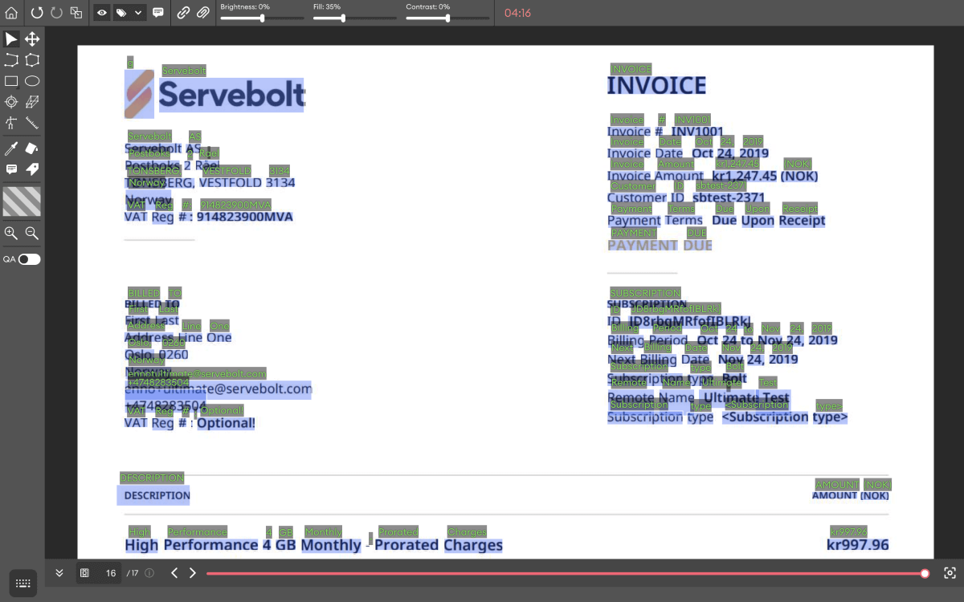Viewport: 964px width, 602px height.
Task: Open the keyboard shortcuts button
Action: point(22,584)
